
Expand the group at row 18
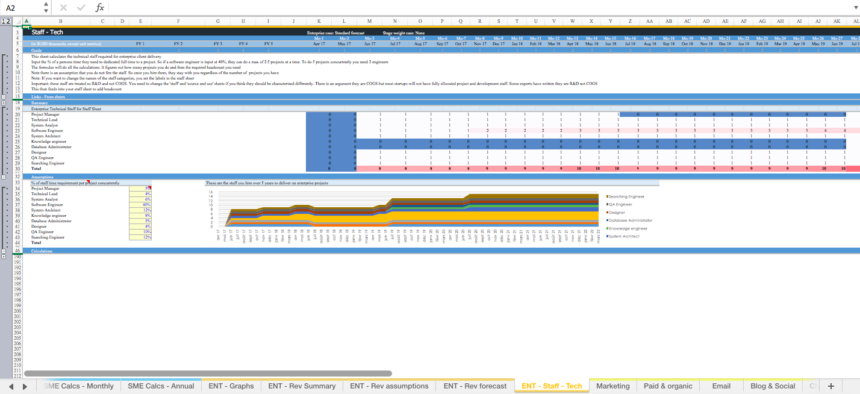[4, 102]
